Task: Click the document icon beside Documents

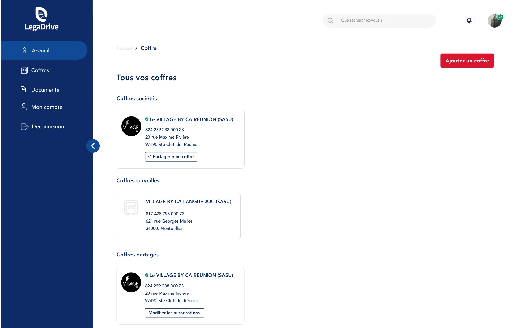Action: click(23, 89)
